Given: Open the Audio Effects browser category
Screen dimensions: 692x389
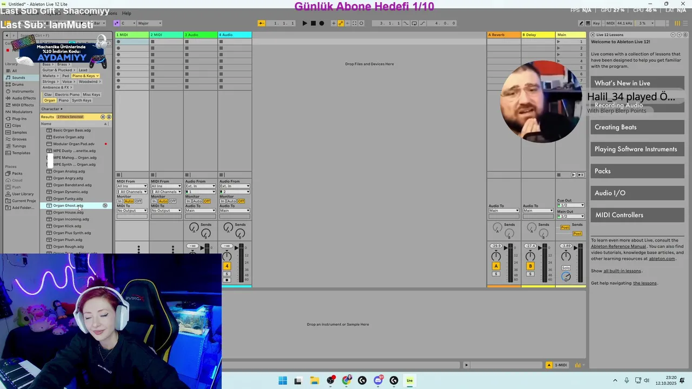Looking at the screenshot, I should 23,98.
